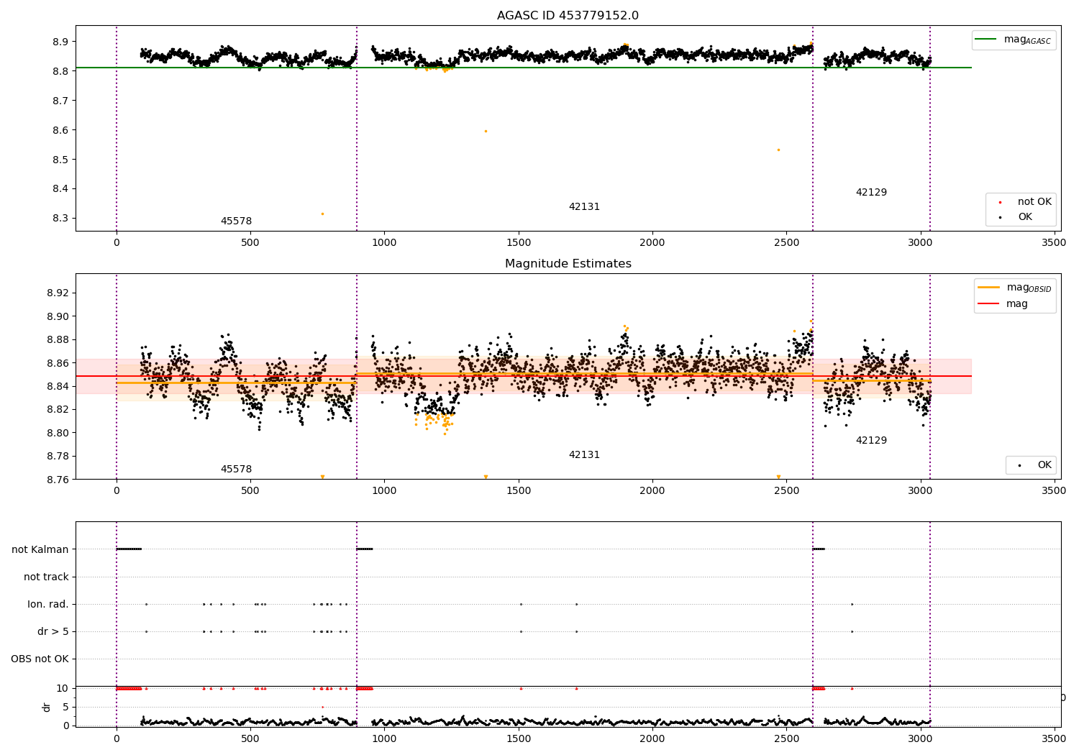
Task: Click the 'Magnitude Estimates' subplot title
Action: click(568, 264)
